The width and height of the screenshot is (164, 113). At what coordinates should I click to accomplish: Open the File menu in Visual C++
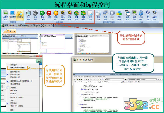pos(77,77)
